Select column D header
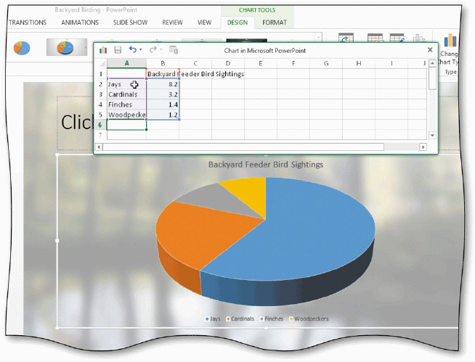The image size is (475, 362). pos(228,63)
